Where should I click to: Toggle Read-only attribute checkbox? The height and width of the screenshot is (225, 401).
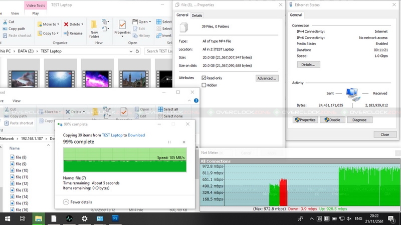pyautogui.click(x=204, y=78)
